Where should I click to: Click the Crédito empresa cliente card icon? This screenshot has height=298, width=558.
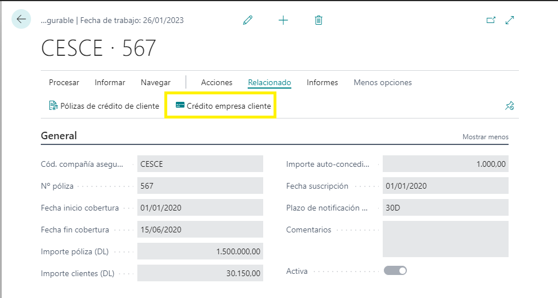click(180, 105)
